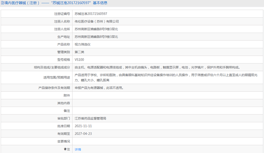Select registration number 苏械注准20172160597 value
Screen dimensions: 264x153
pos(91,14)
